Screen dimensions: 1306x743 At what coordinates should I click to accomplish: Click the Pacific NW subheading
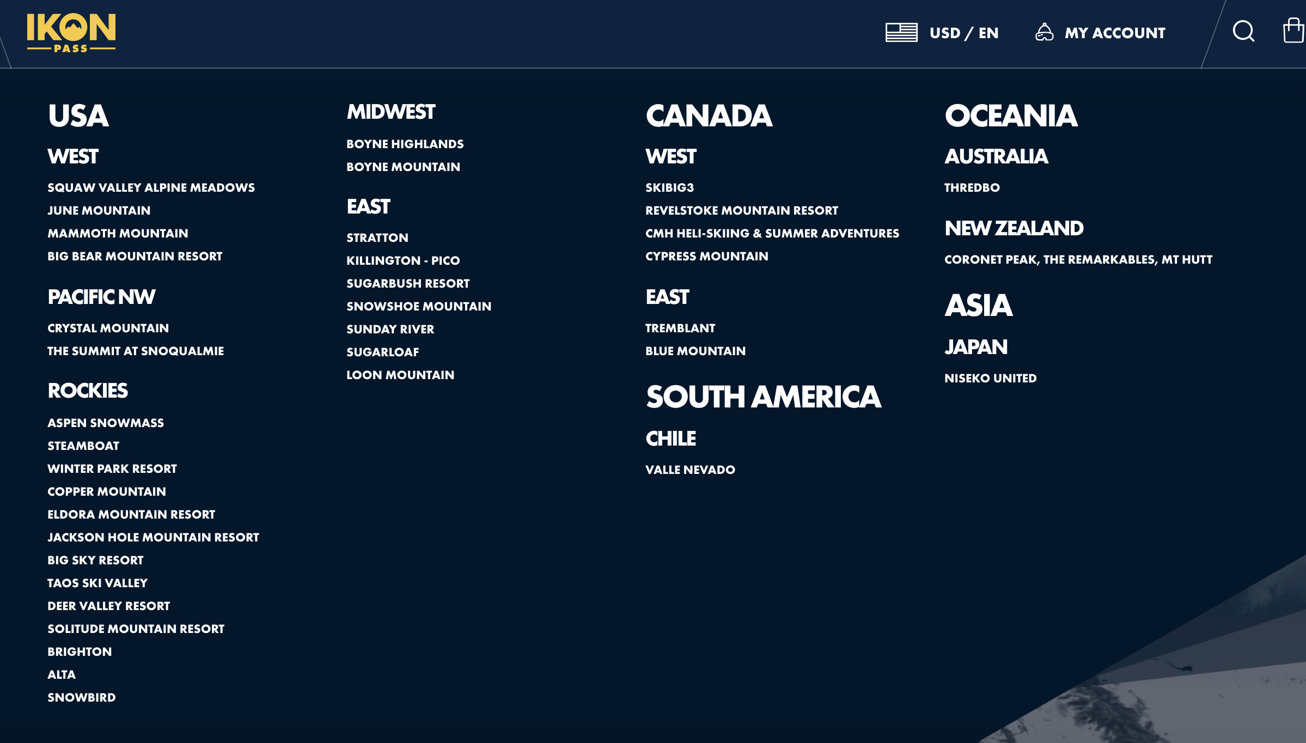(x=101, y=297)
